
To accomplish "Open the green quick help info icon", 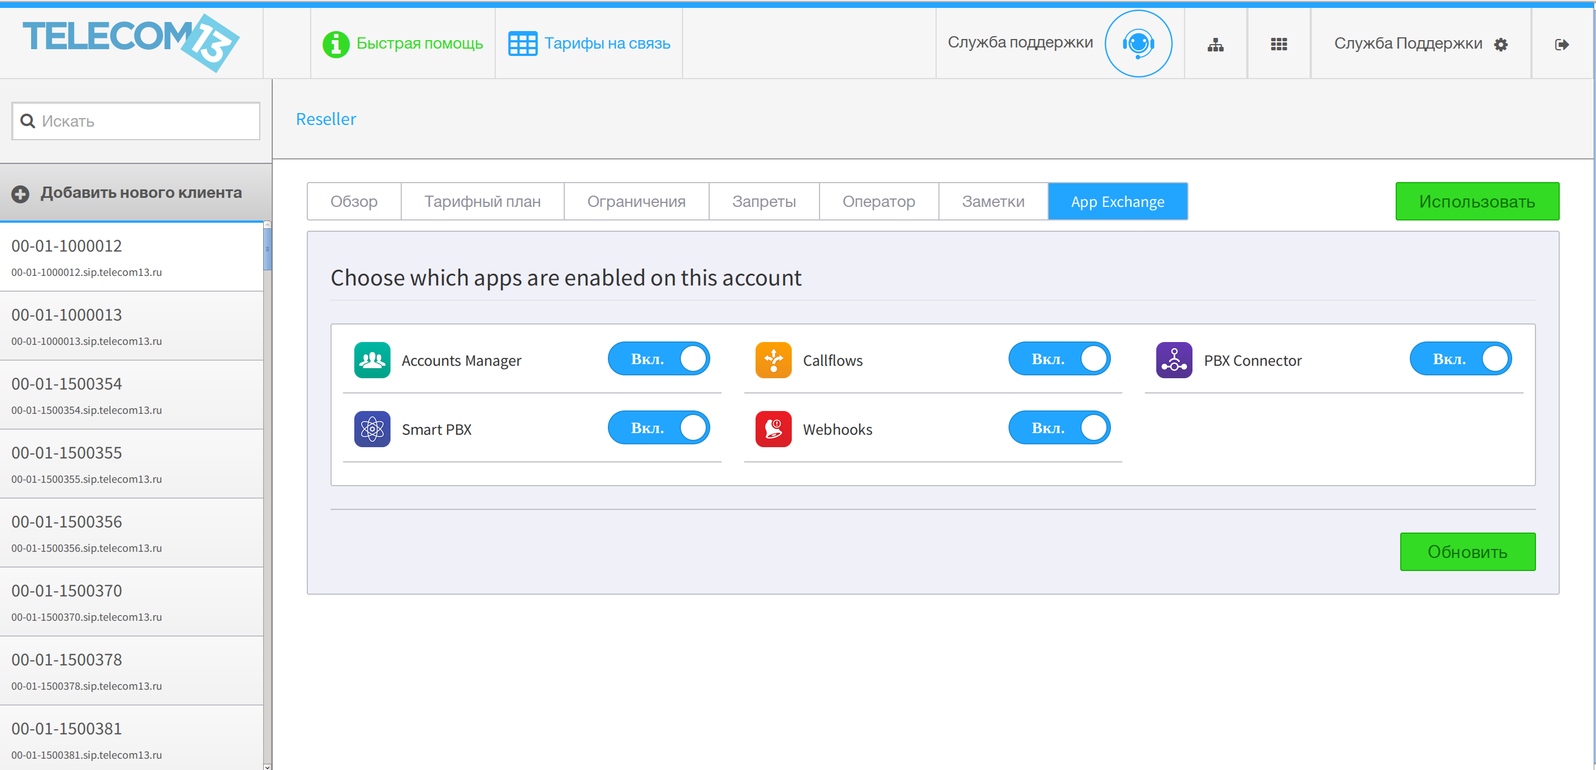I will pyautogui.click(x=336, y=44).
